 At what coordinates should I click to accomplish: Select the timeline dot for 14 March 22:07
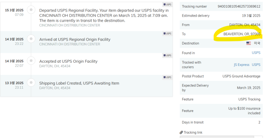tap(31, 60)
